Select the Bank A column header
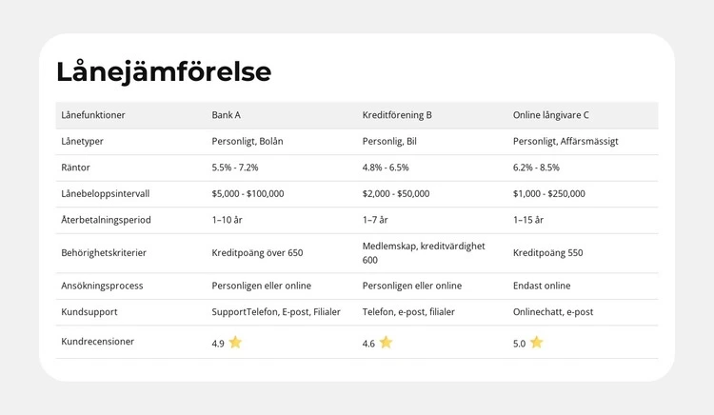The height and width of the screenshot is (415, 714). (x=226, y=115)
